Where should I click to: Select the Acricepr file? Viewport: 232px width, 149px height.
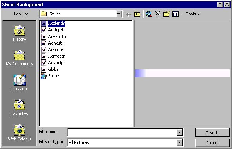[x=56, y=50]
